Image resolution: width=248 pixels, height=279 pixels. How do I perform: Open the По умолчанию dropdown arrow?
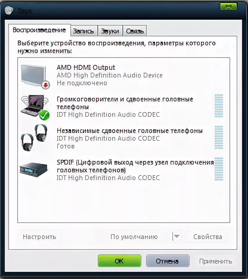(177, 236)
